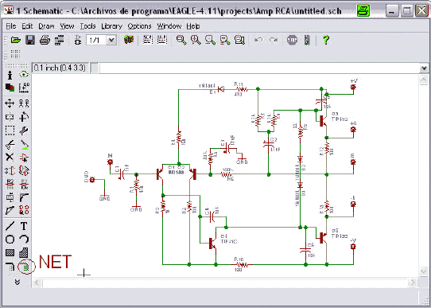Select the Invoke tool

tap(24, 210)
